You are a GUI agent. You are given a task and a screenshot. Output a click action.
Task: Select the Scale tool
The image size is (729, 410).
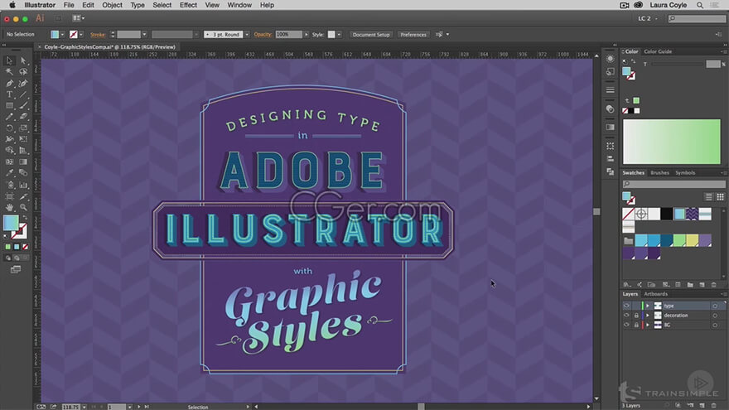[x=23, y=128]
